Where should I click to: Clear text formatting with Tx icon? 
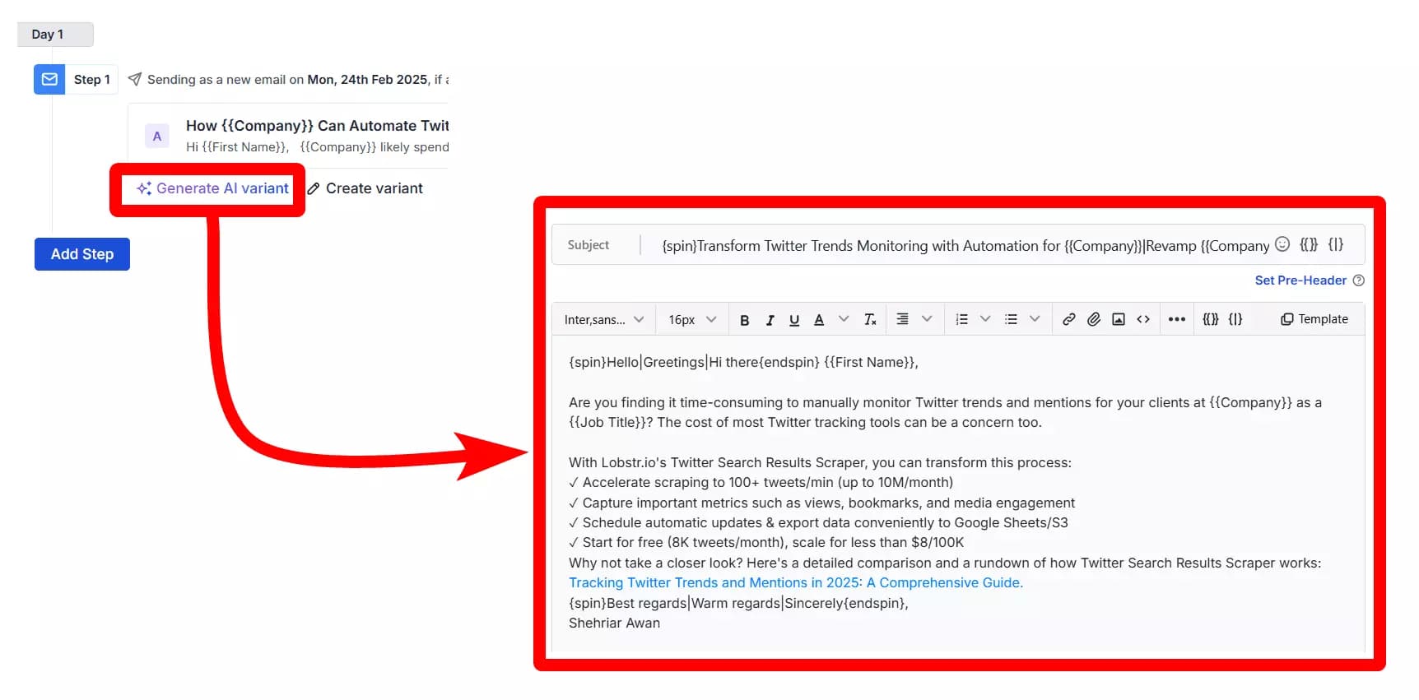[x=870, y=320]
